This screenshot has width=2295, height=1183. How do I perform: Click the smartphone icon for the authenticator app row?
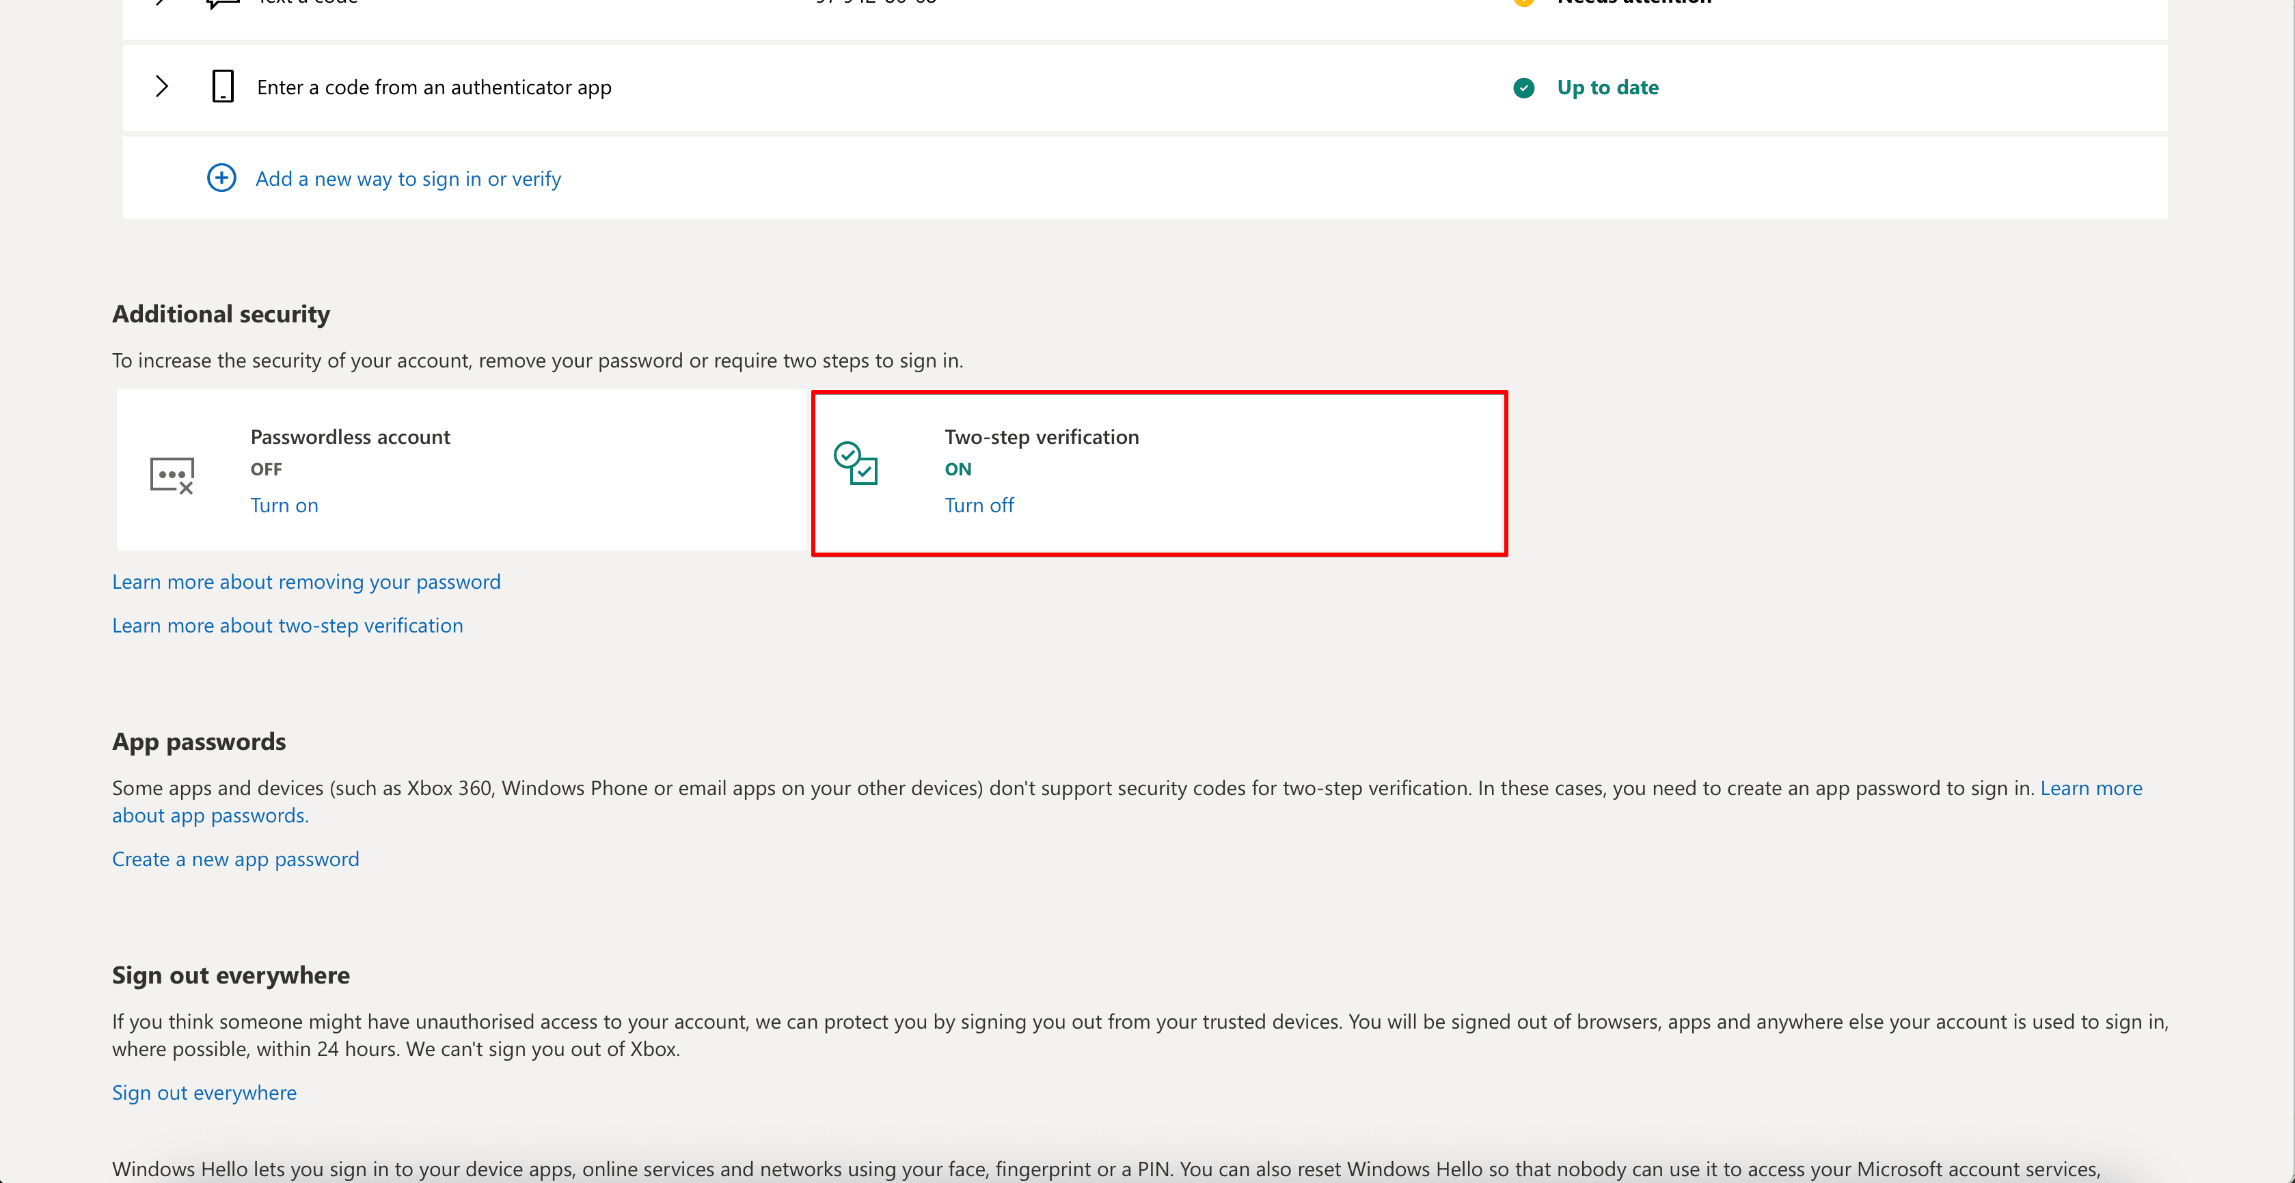[222, 86]
